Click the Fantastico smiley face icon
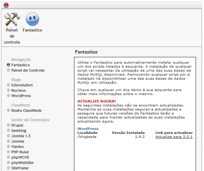 pos(32,19)
